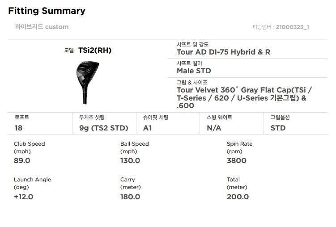Click the Carry distance value 180.0

130,197
